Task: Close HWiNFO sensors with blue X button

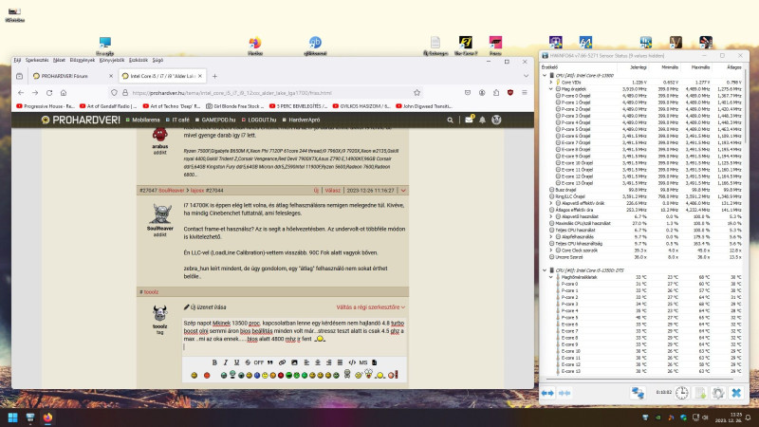Action: point(736,393)
